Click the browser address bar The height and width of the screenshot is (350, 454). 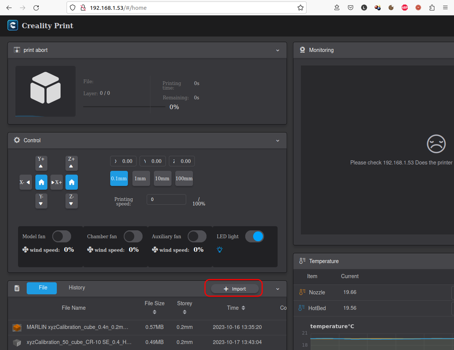pos(187,8)
